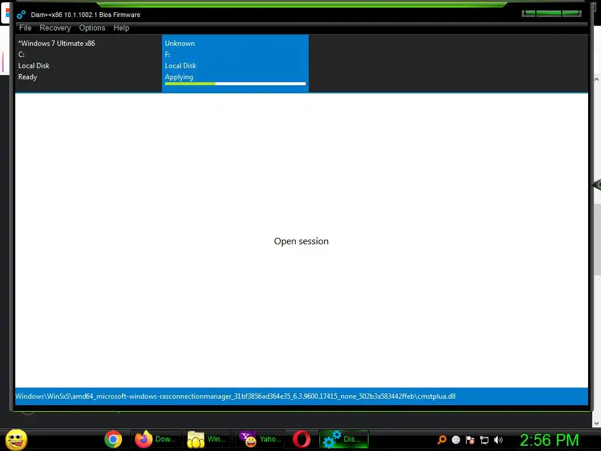Click the Ready status text
Viewport: 601px width, 451px height.
[x=28, y=77]
